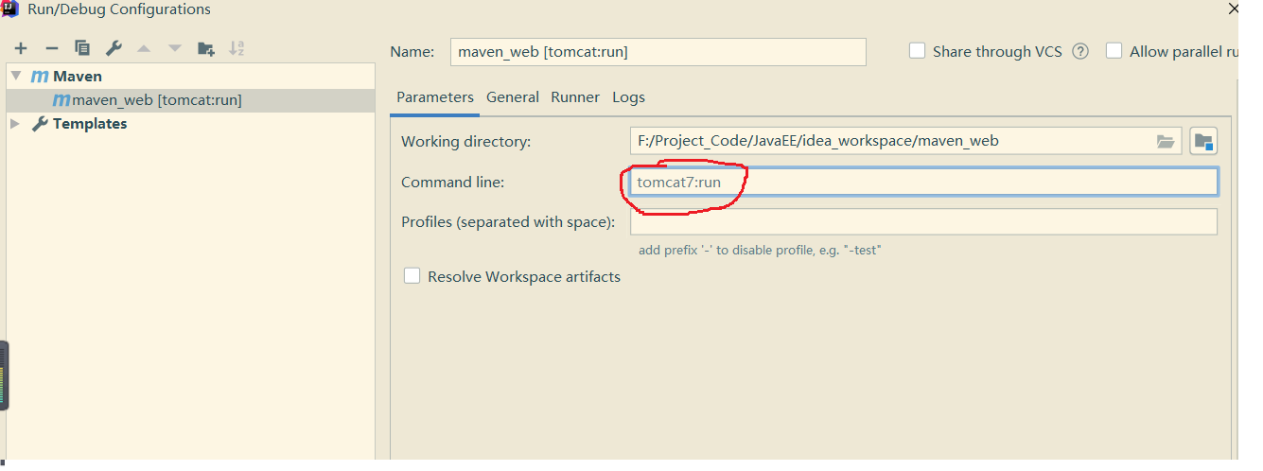Select the Templates tree item label

(90, 124)
